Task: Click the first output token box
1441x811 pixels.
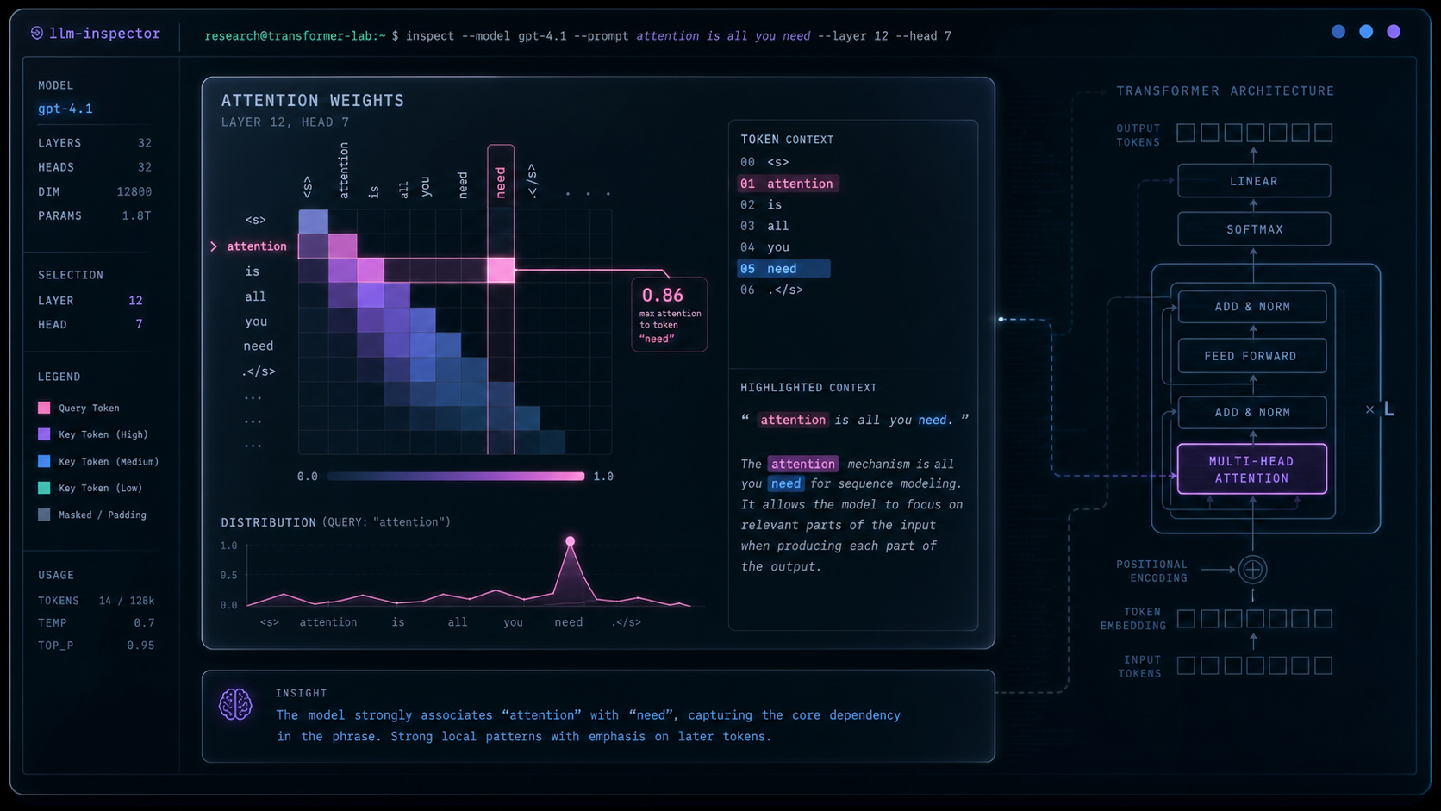Action: click(1186, 133)
